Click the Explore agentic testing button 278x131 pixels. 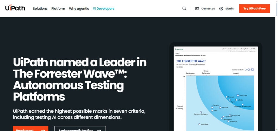click(x=80, y=129)
